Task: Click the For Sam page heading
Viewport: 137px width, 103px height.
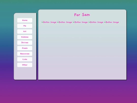Action: tap(82, 15)
